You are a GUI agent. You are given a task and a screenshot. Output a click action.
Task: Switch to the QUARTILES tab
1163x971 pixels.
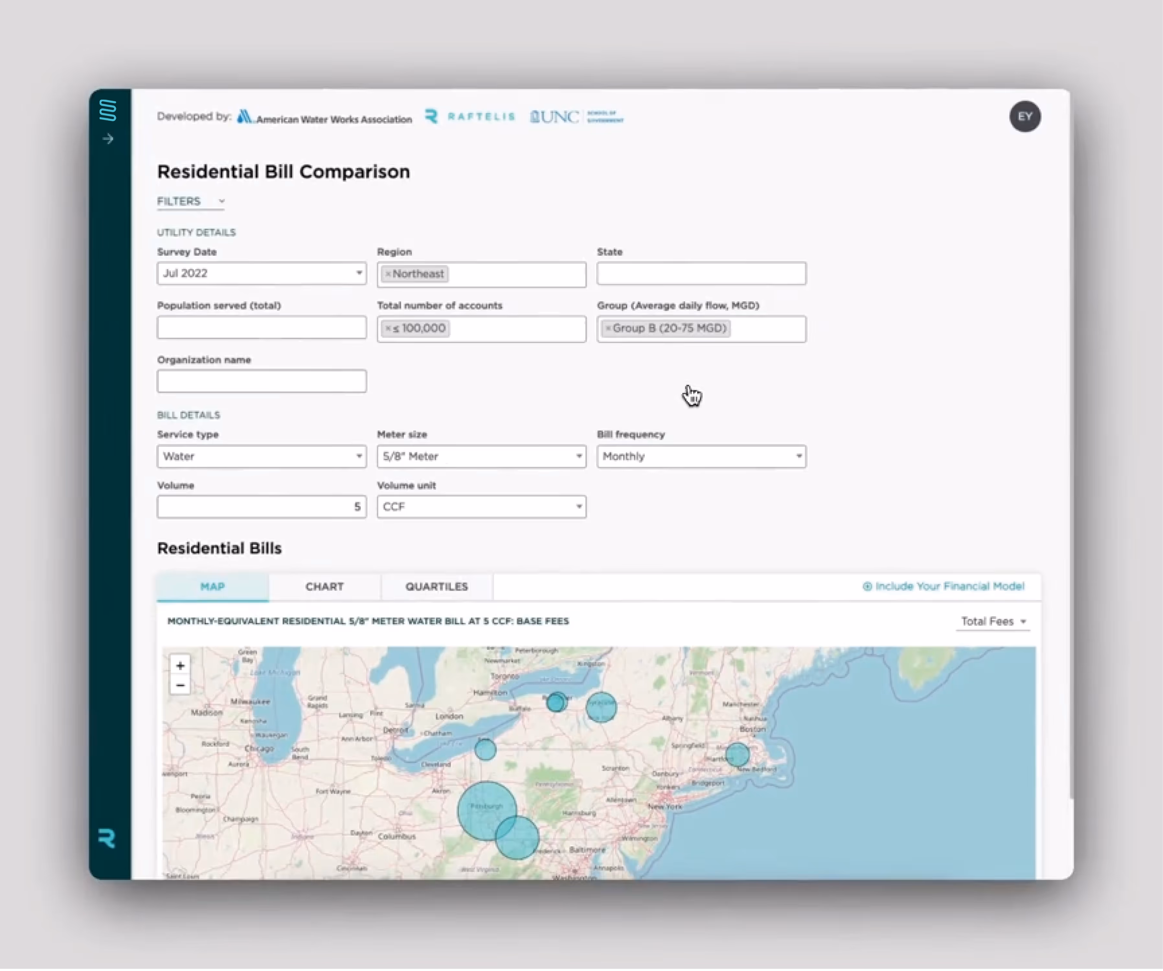436,587
